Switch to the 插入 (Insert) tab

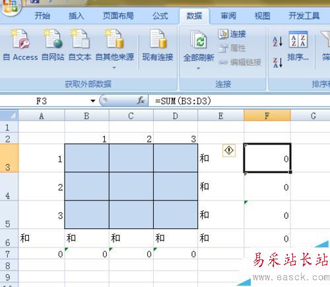click(76, 16)
